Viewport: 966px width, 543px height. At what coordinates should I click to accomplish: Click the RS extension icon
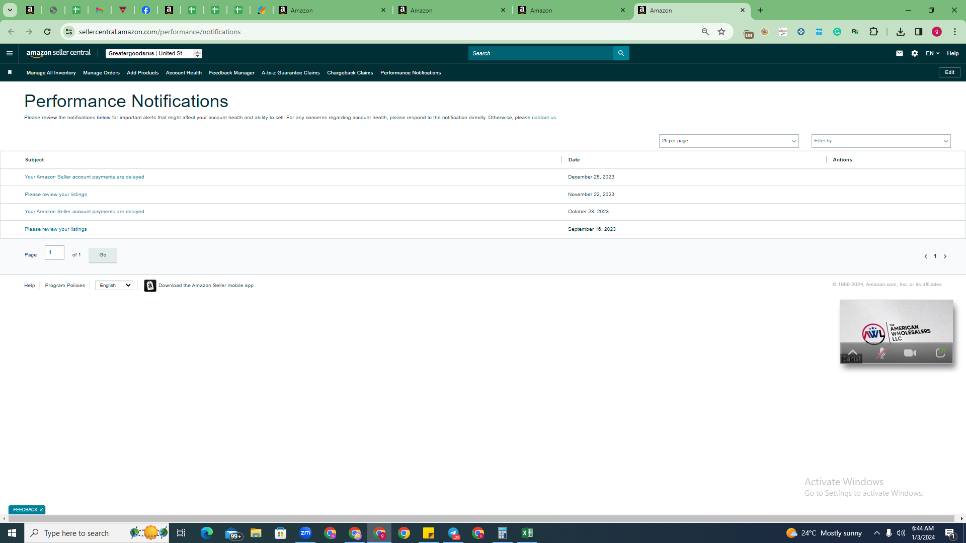pyautogui.click(x=855, y=32)
